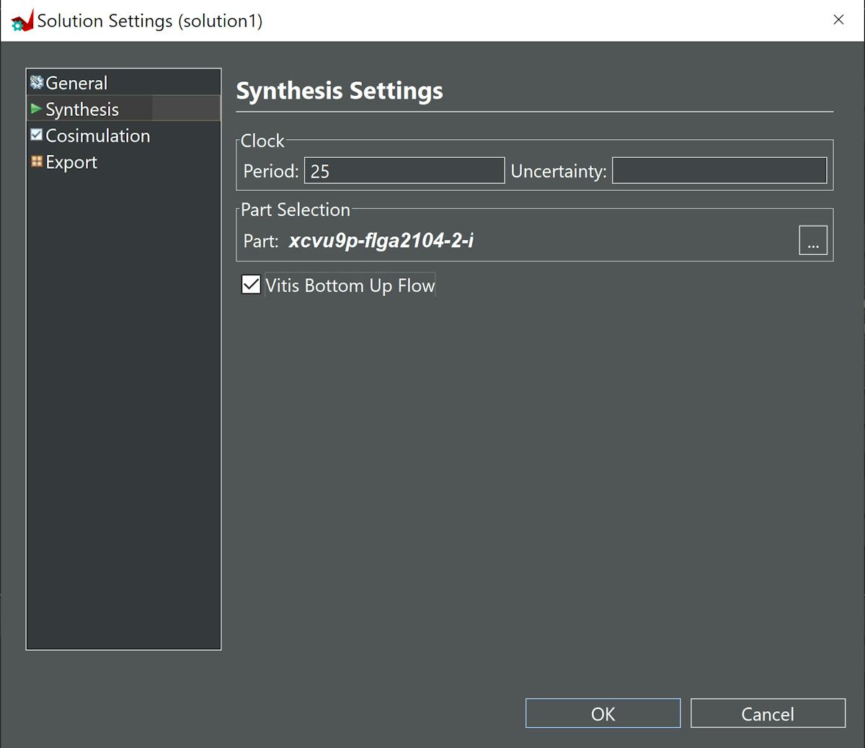Focus the clock Period input field

coord(404,171)
